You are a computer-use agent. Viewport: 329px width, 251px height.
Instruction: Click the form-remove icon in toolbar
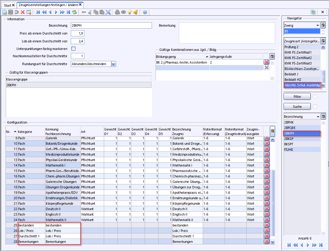(29, 12)
